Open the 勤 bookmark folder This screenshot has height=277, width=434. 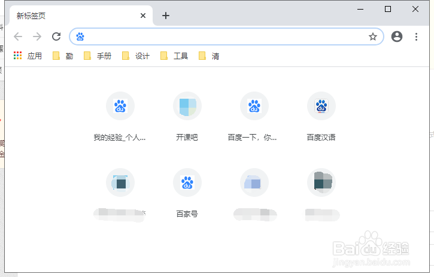point(63,56)
